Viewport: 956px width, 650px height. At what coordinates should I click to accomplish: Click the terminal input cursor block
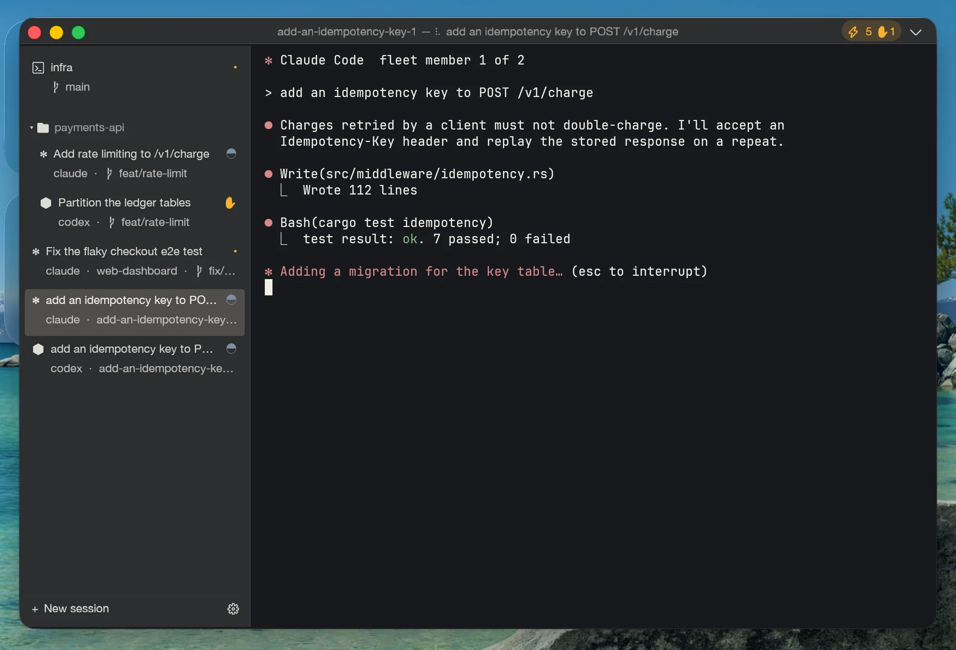coord(269,288)
